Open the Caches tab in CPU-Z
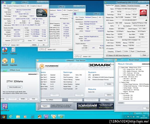This screenshot has width=150, height=124. click(10, 5)
